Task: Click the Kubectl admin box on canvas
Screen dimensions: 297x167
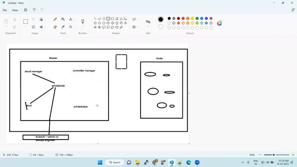Action: coord(45,137)
